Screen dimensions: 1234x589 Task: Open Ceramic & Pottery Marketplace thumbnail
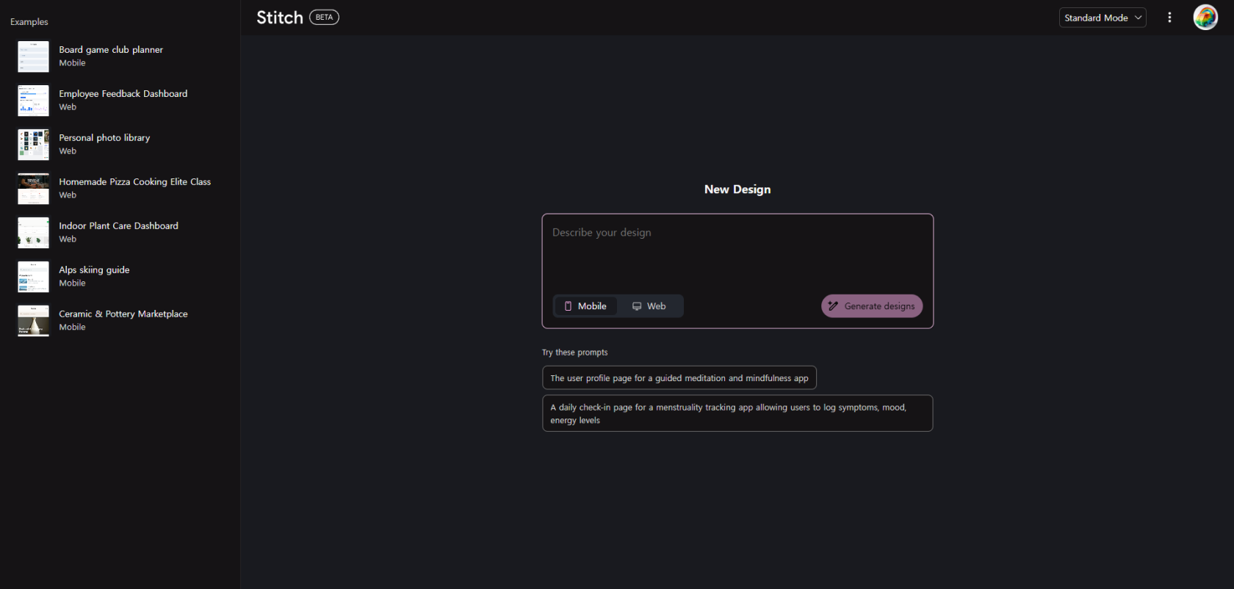click(33, 321)
